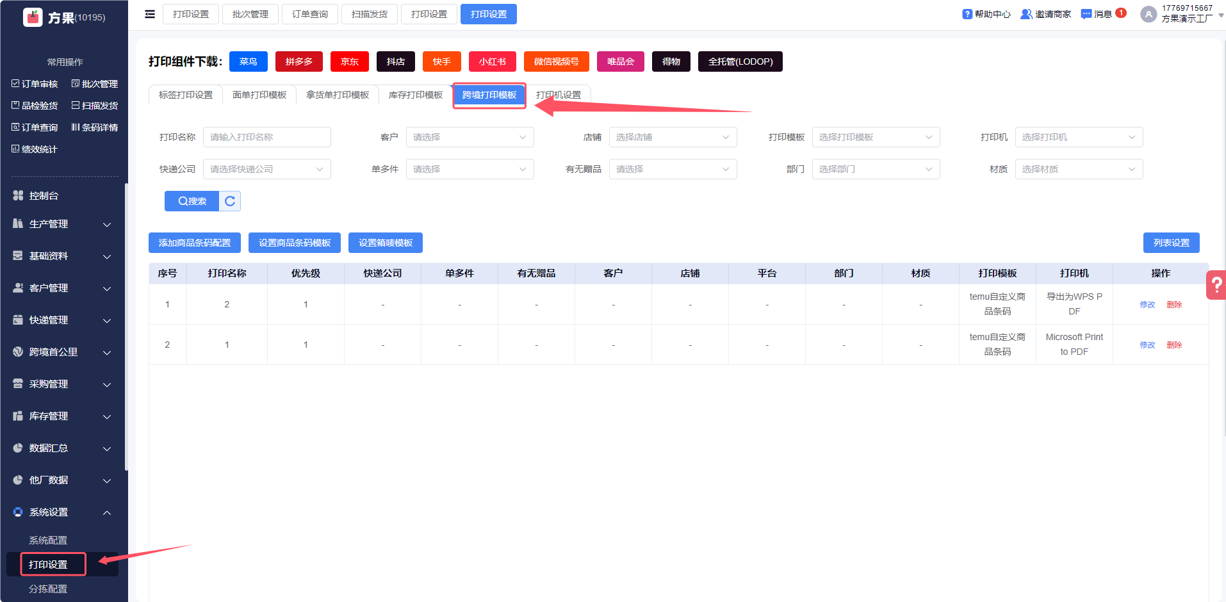Switch to 批次管理 top tab

click(250, 14)
